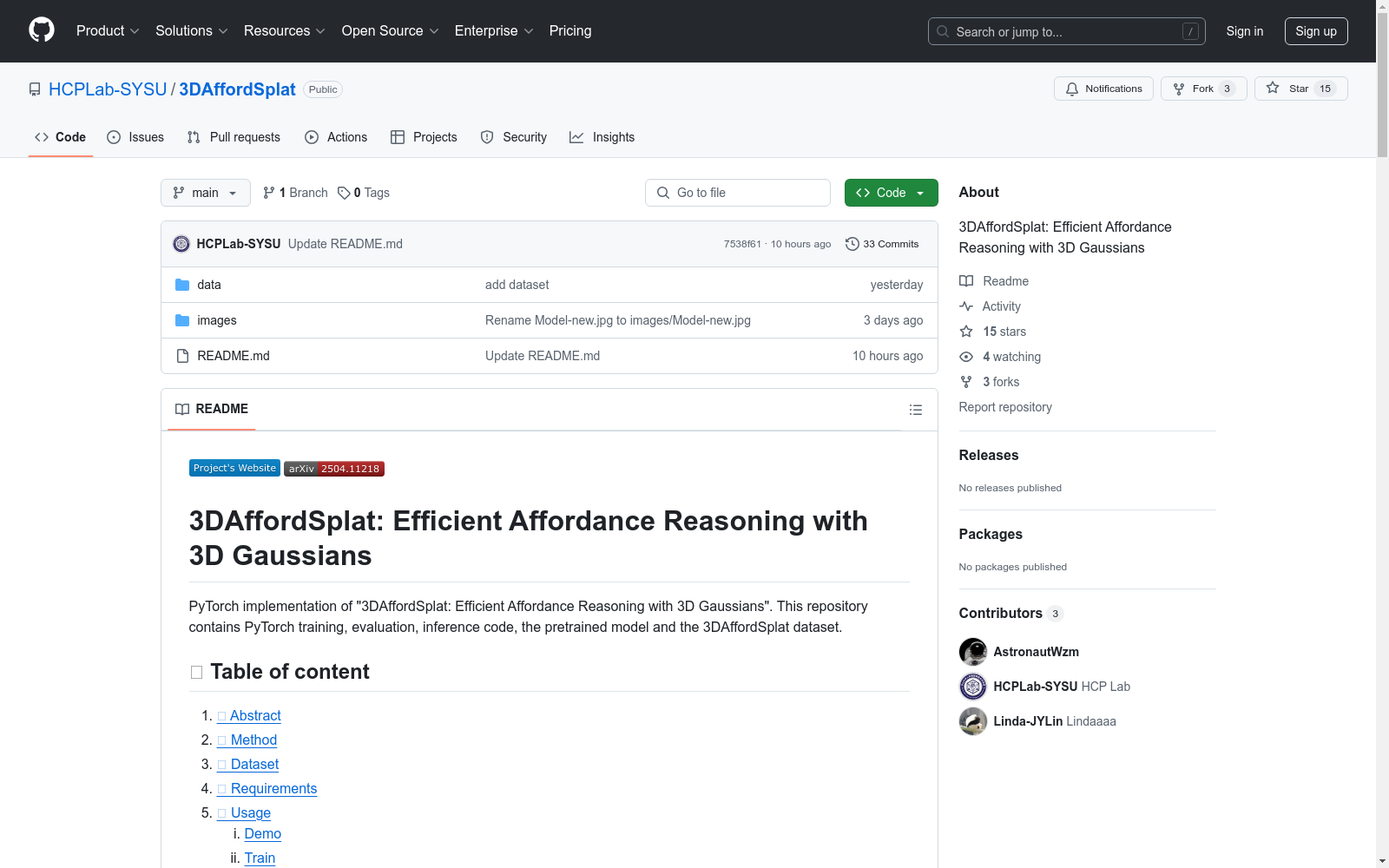1389x868 pixels.
Task: Expand the Product menu
Action: click(x=108, y=30)
